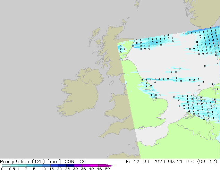Click the (09+12) forecast offset text

(207, 162)
